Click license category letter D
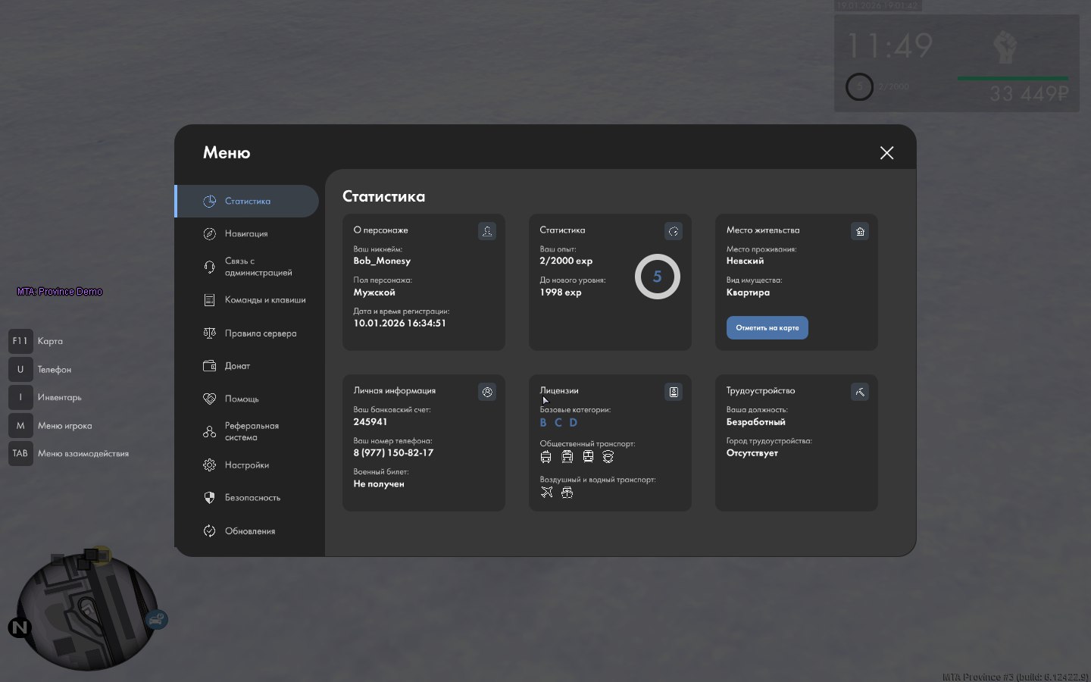Viewport: 1091px width, 682px height. (574, 423)
